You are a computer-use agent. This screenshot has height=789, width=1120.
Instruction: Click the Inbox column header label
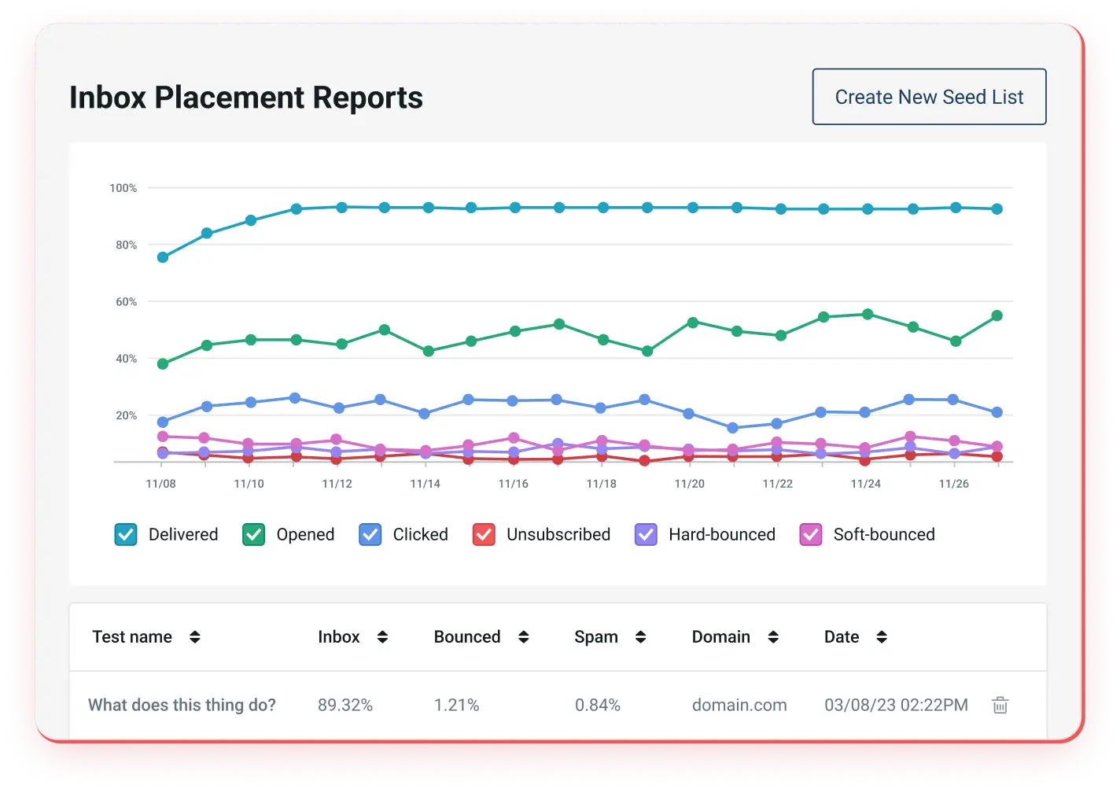[x=338, y=637]
